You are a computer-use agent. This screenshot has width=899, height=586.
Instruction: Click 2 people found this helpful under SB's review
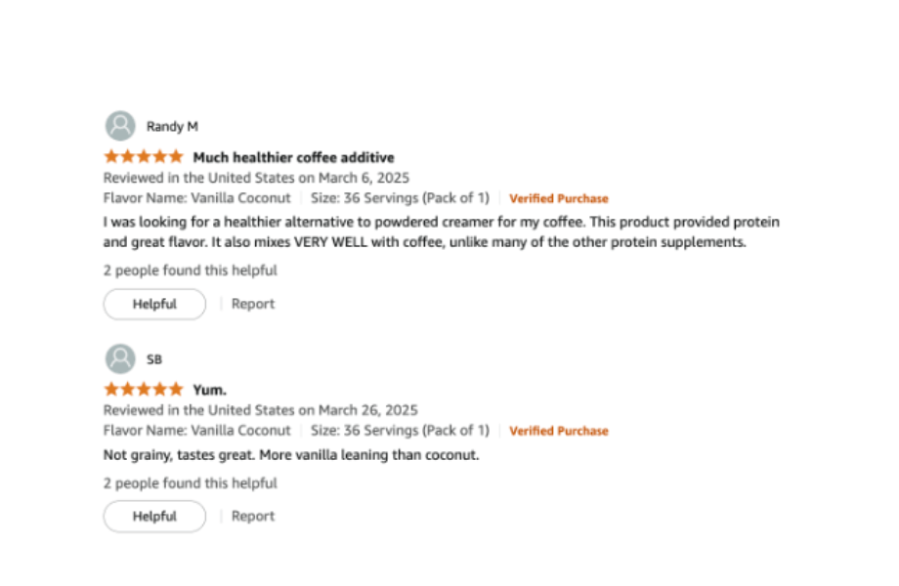tap(190, 482)
